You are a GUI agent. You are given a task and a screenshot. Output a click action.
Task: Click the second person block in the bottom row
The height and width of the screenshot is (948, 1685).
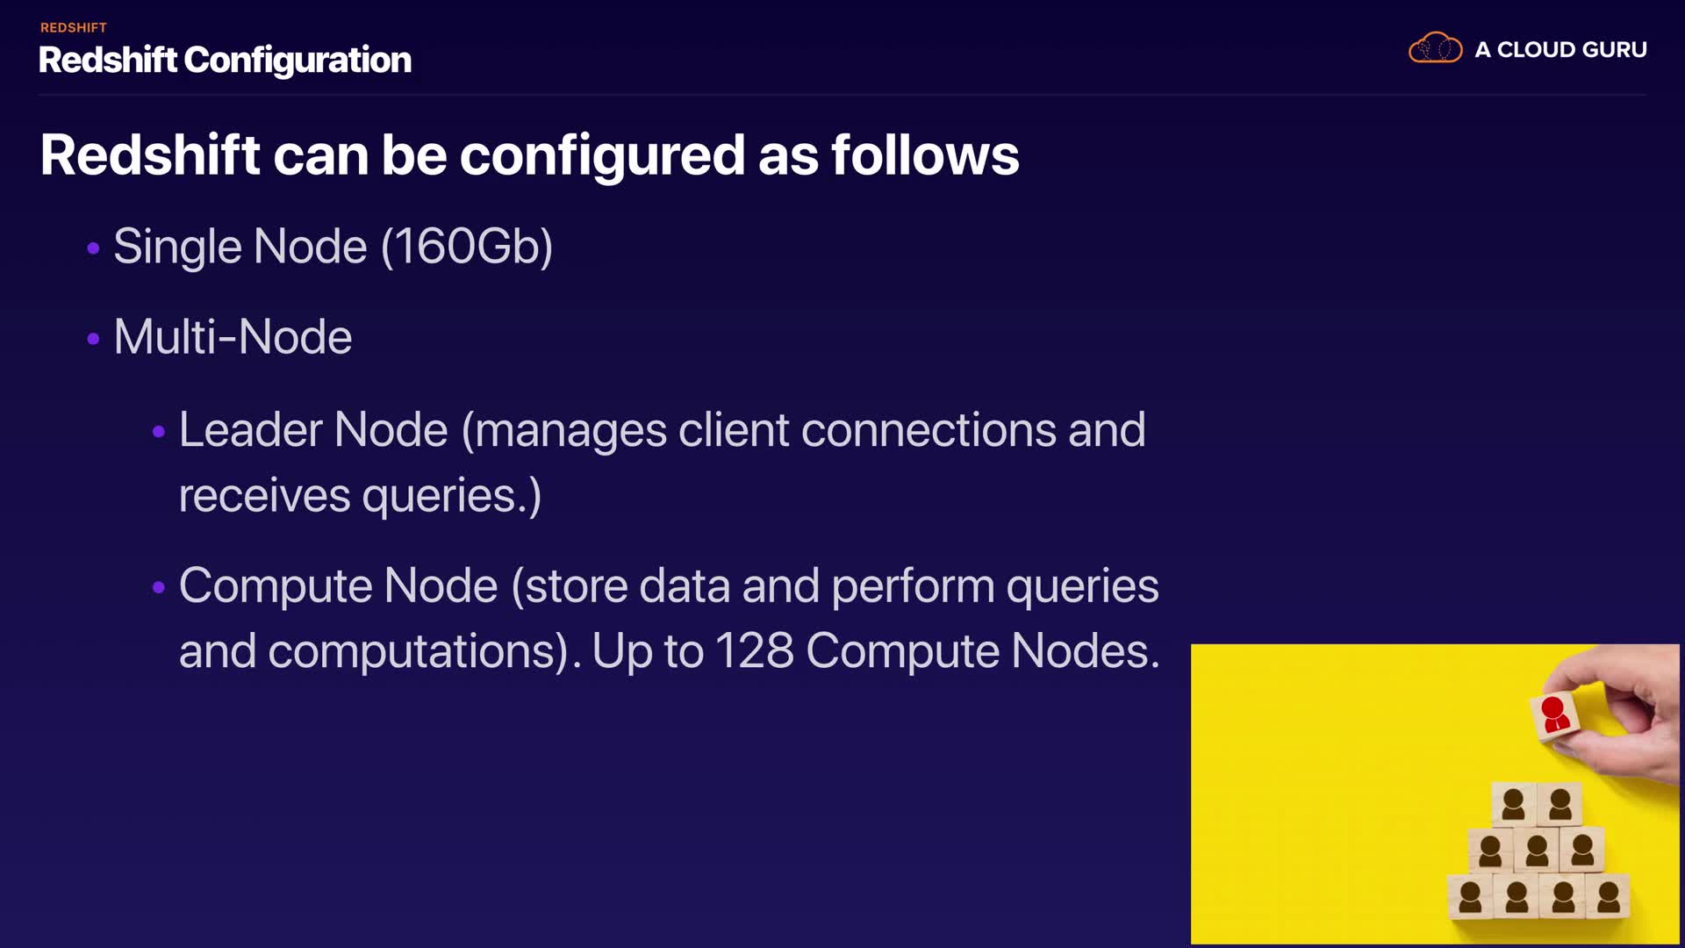click(1516, 897)
